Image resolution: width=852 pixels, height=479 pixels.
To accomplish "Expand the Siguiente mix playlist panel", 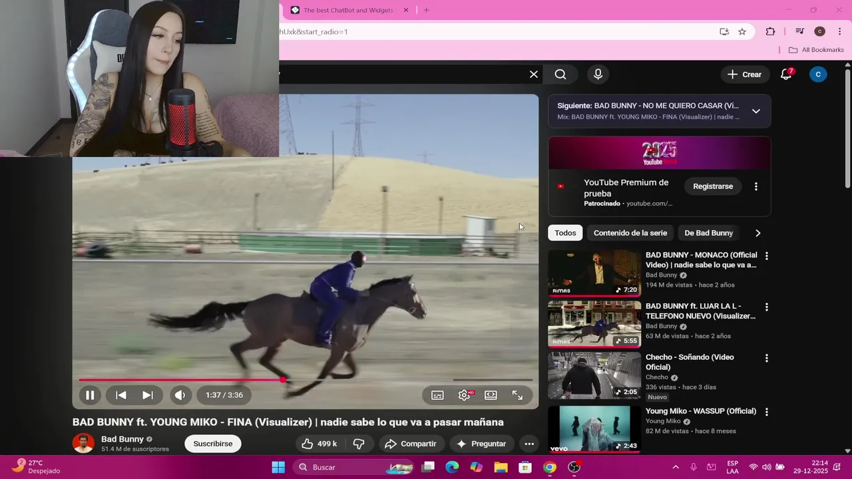I will click(756, 111).
